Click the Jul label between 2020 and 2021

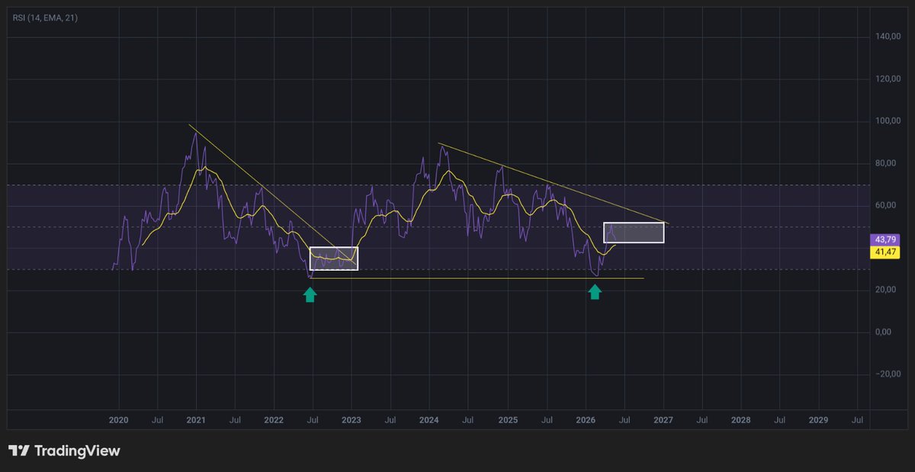[x=158, y=420]
